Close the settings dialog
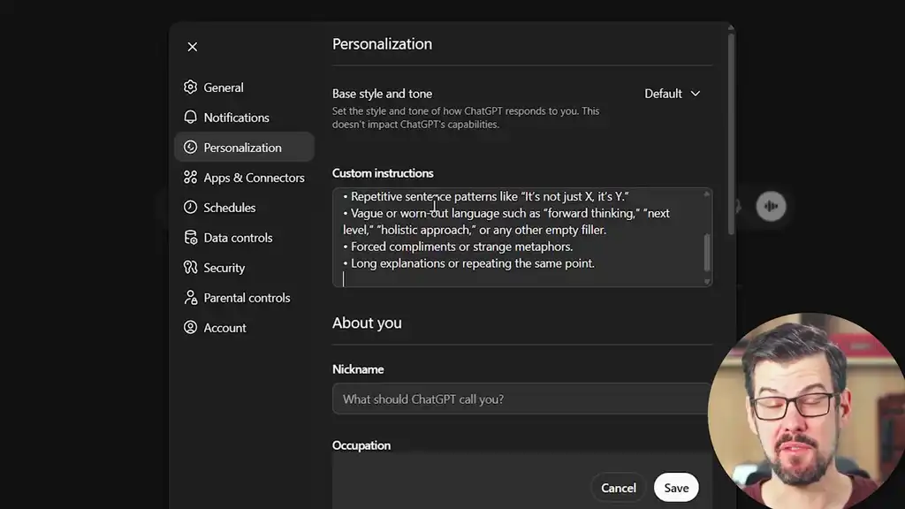The image size is (905, 509). (192, 46)
